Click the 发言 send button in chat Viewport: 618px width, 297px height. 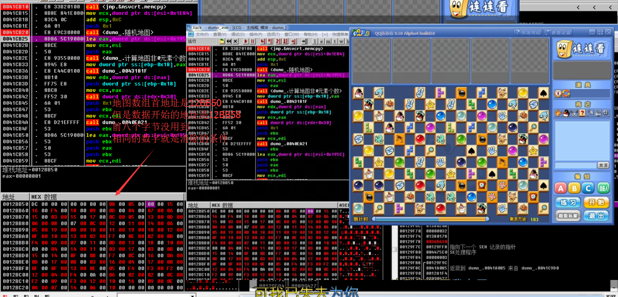[604, 165]
